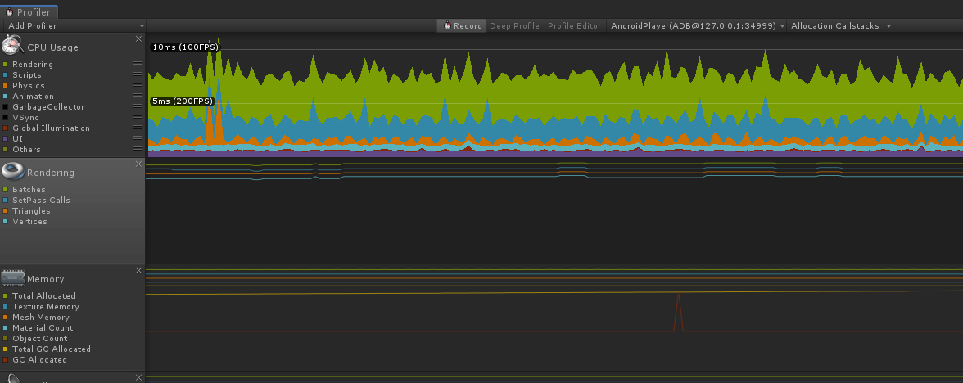Toggle the Record button
Screen dimensions: 963x383
[x=463, y=26]
